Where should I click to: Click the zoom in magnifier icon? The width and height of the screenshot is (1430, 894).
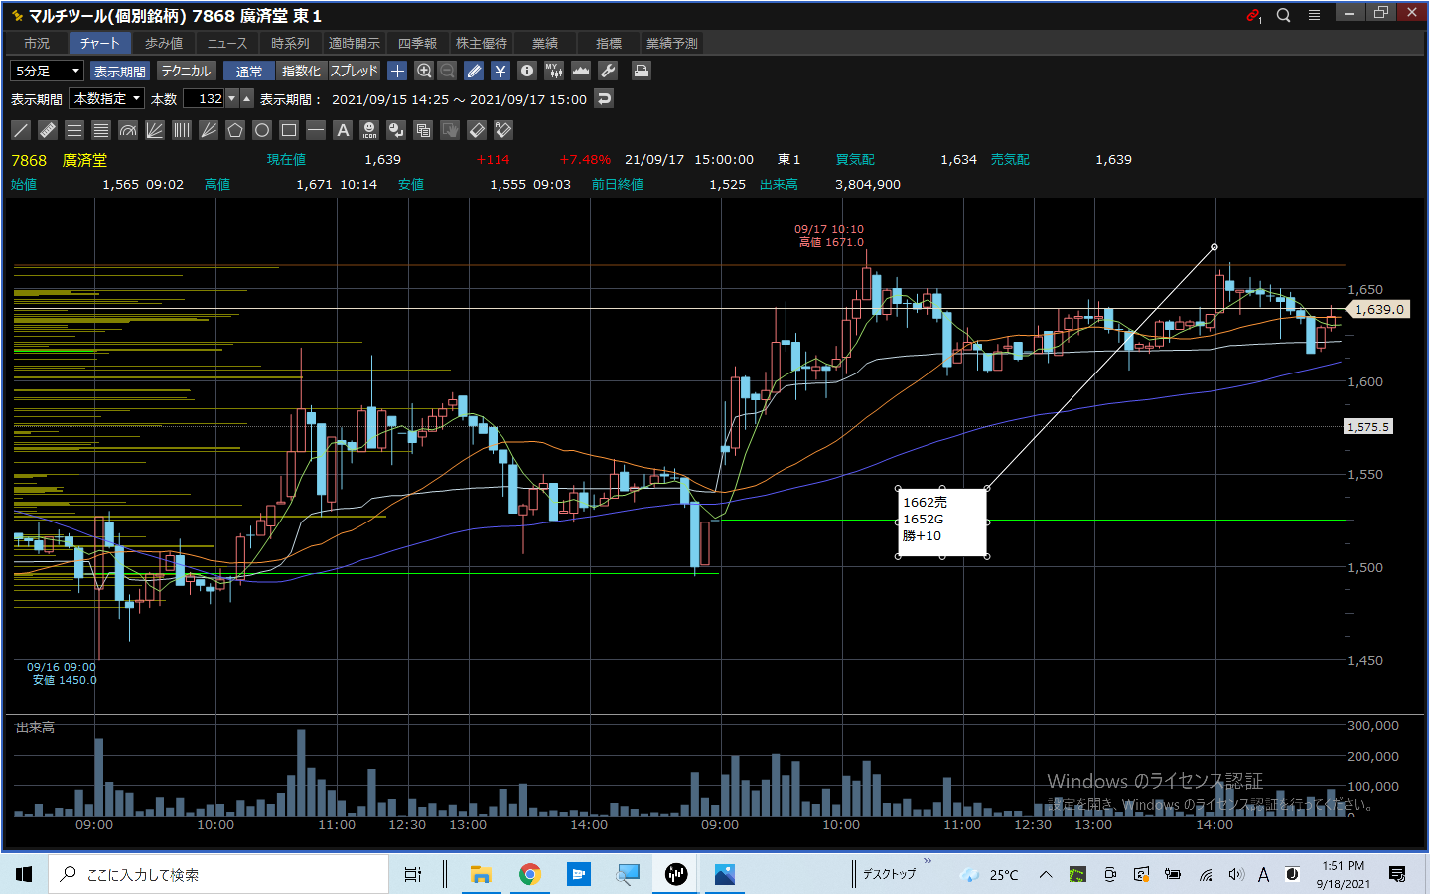point(424,71)
